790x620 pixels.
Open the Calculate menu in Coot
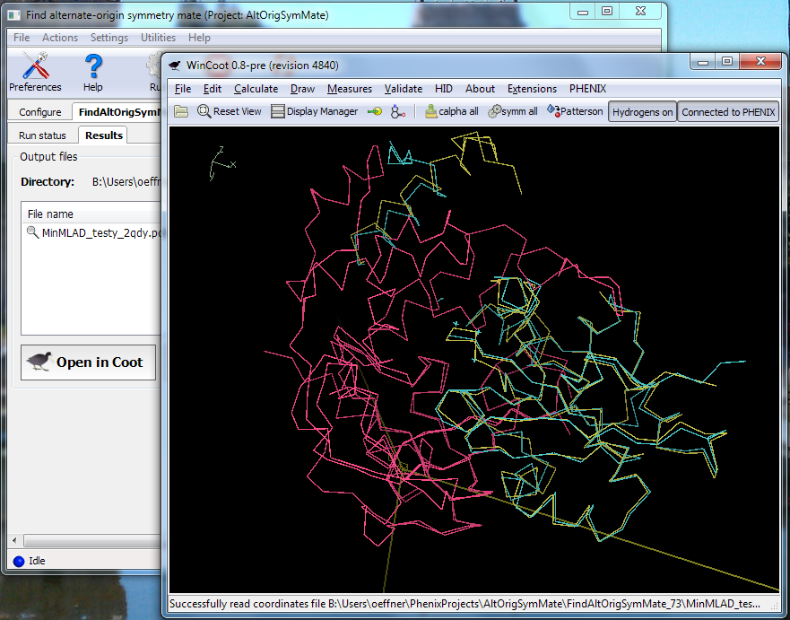(x=256, y=89)
